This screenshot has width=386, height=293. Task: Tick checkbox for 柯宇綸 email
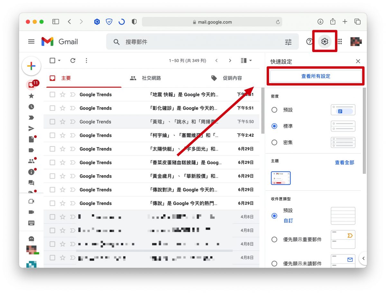(x=52, y=135)
